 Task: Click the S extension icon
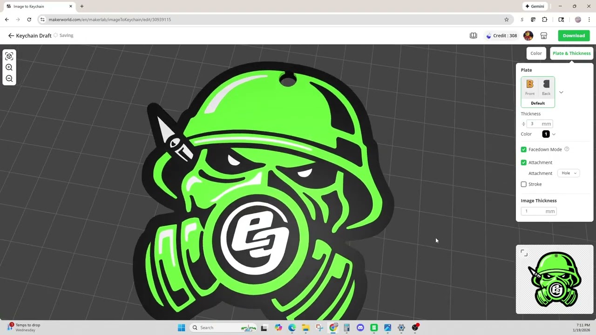click(522, 20)
